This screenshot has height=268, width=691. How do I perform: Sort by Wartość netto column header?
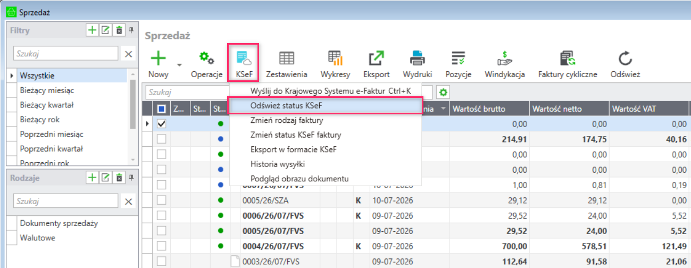(x=569, y=109)
